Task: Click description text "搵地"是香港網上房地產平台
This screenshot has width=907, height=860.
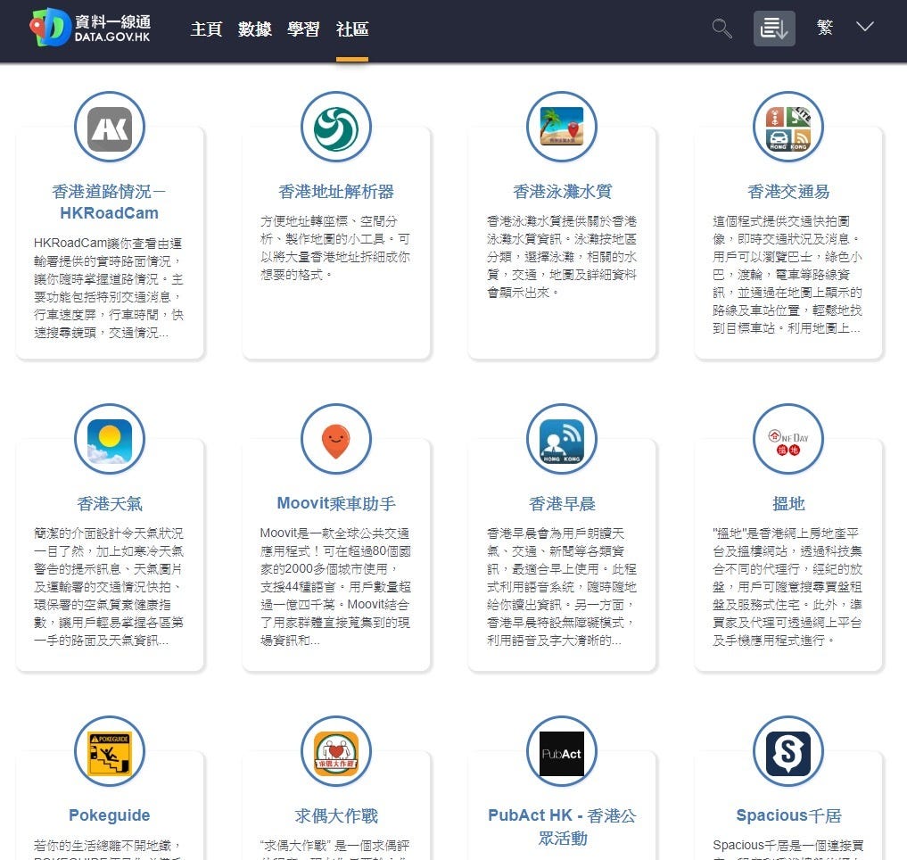Action: 787,586
